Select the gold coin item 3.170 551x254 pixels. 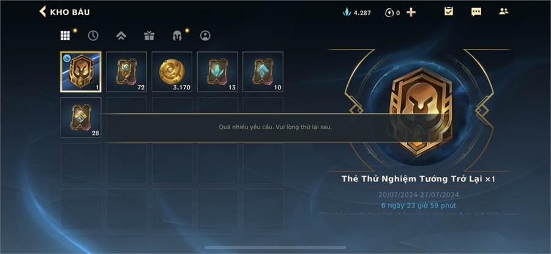pyautogui.click(x=172, y=72)
